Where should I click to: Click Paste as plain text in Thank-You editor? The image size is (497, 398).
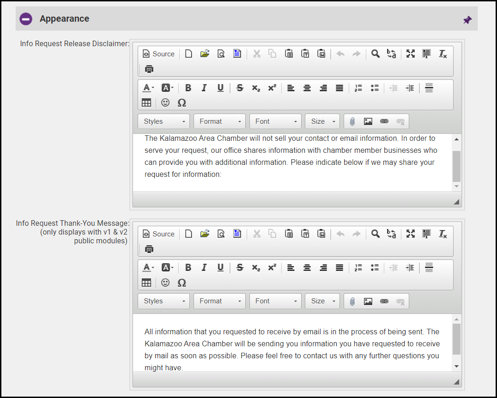pyautogui.click(x=305, y=234)
